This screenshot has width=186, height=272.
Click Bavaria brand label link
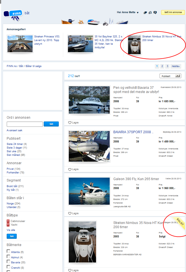(x=16, y=263)
